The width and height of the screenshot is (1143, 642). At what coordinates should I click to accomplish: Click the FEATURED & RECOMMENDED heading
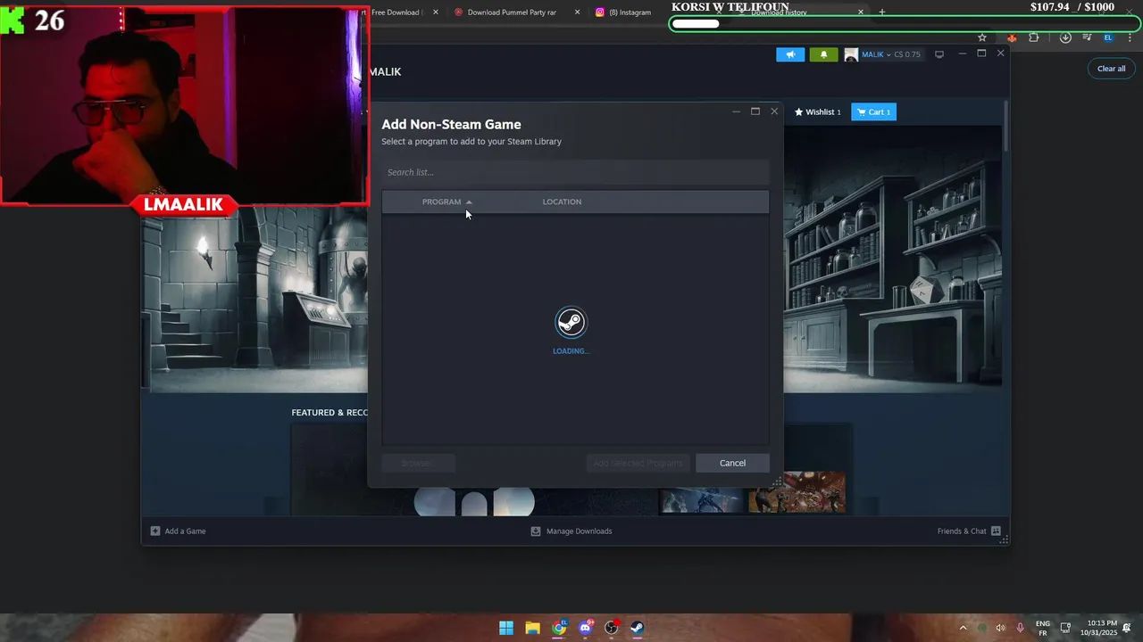pos(330,413)
